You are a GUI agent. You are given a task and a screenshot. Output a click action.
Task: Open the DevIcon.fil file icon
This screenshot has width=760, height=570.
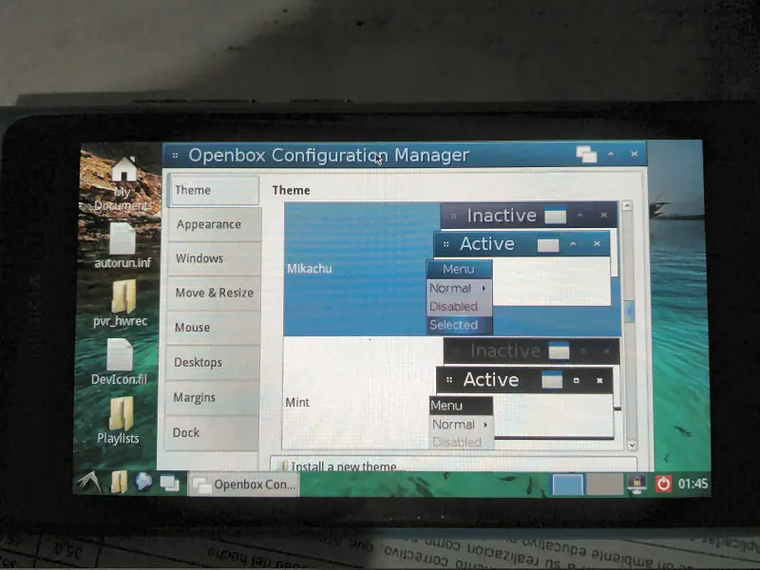tap(120, 362)
